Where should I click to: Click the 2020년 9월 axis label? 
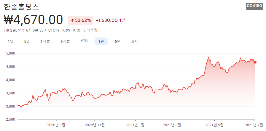coord(56,125)
